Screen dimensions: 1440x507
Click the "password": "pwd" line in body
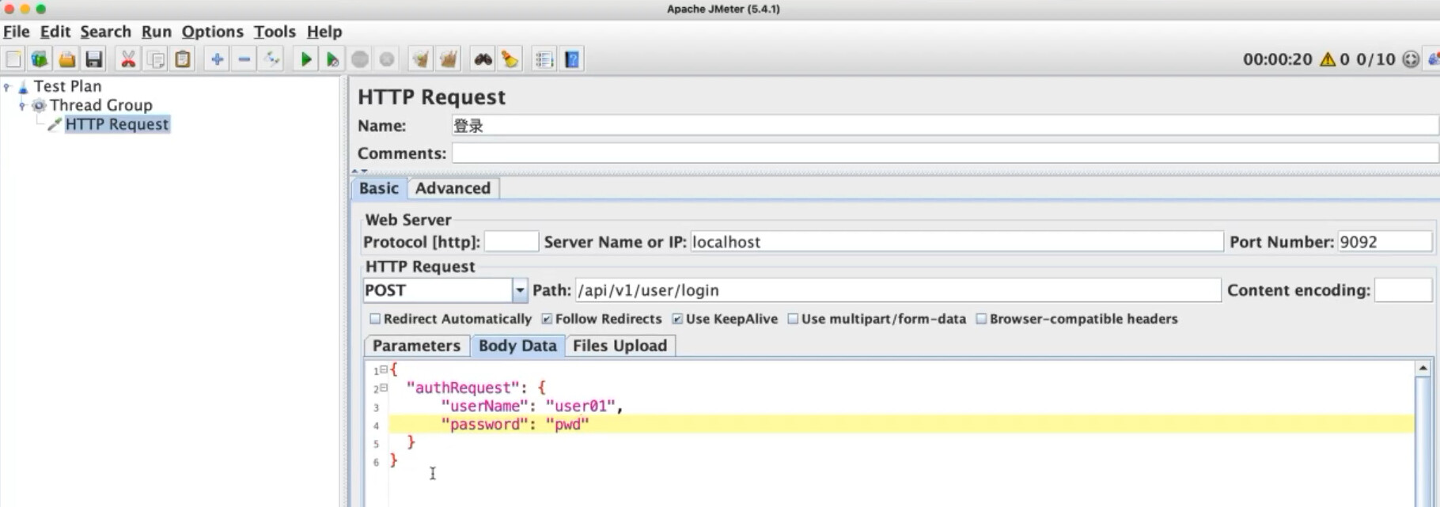pos(515,425)
